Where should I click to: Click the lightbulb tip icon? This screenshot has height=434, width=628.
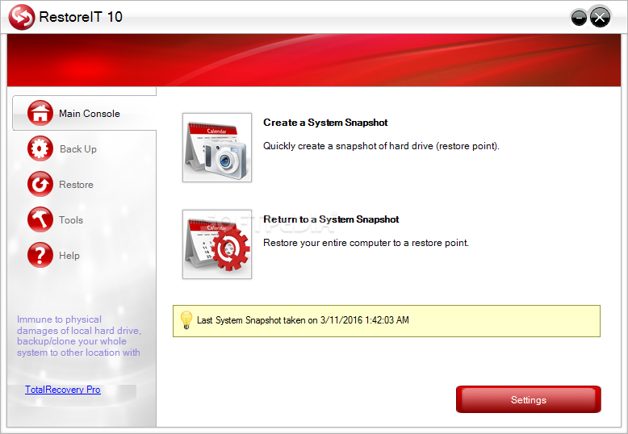[186, 320]
